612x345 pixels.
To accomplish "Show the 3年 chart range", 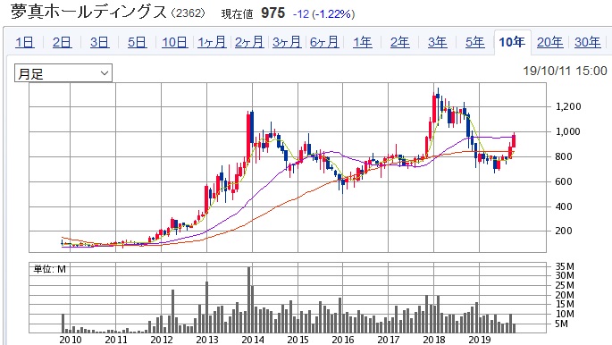I will coord(437,42).
